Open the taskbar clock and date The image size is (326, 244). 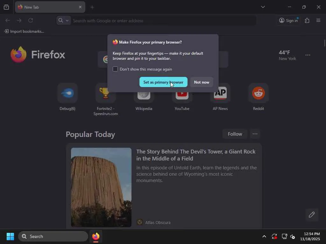310,236
